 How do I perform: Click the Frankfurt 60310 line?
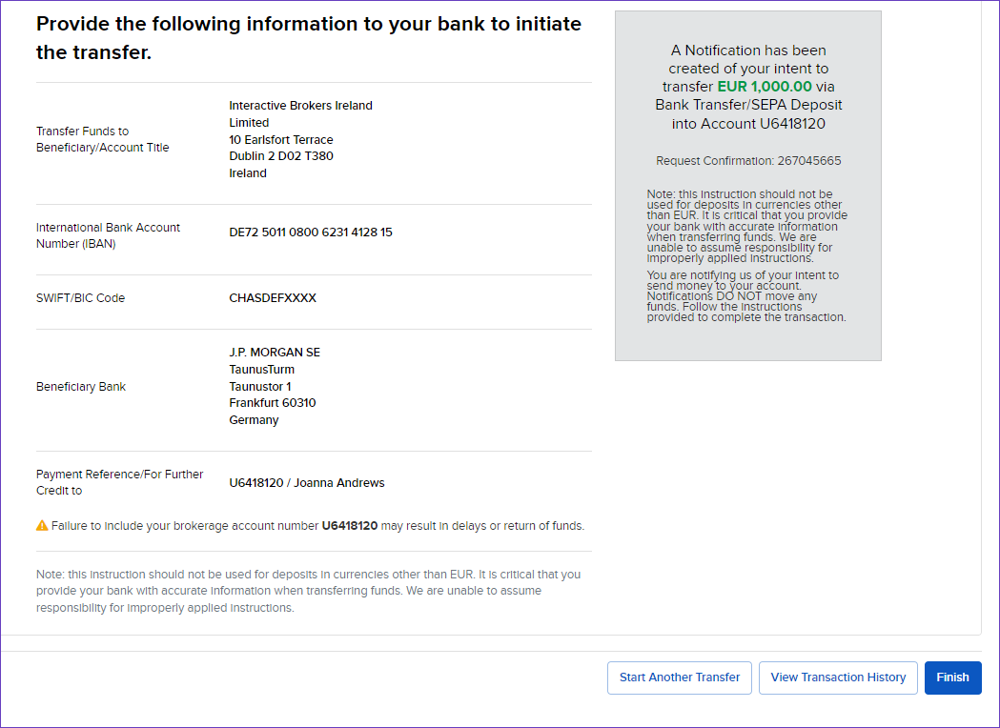click(x=273, y=403)
